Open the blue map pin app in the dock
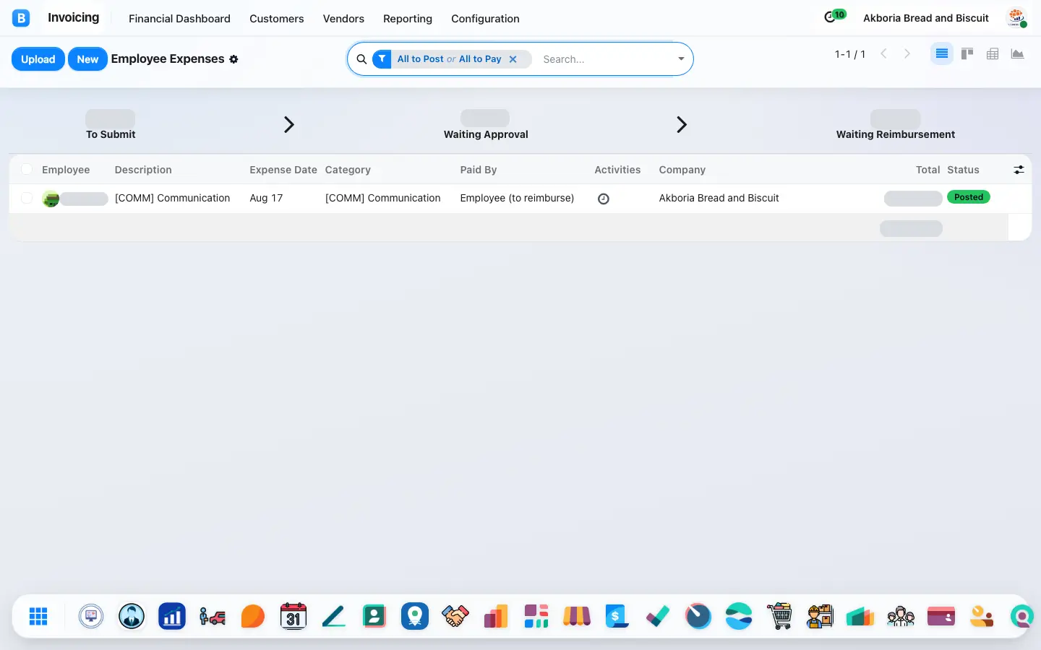This screenshot has width=1041, height=650. (415, 616)
